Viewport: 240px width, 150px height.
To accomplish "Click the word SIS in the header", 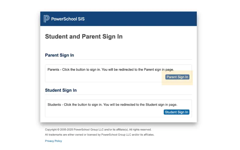I will pyautogui.click(x=81, y=19).
